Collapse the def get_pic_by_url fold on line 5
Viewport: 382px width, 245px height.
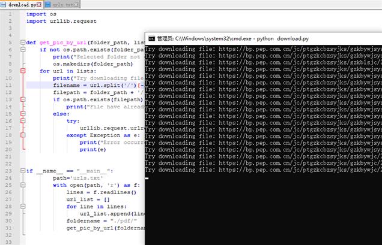(x=23, y=43)
